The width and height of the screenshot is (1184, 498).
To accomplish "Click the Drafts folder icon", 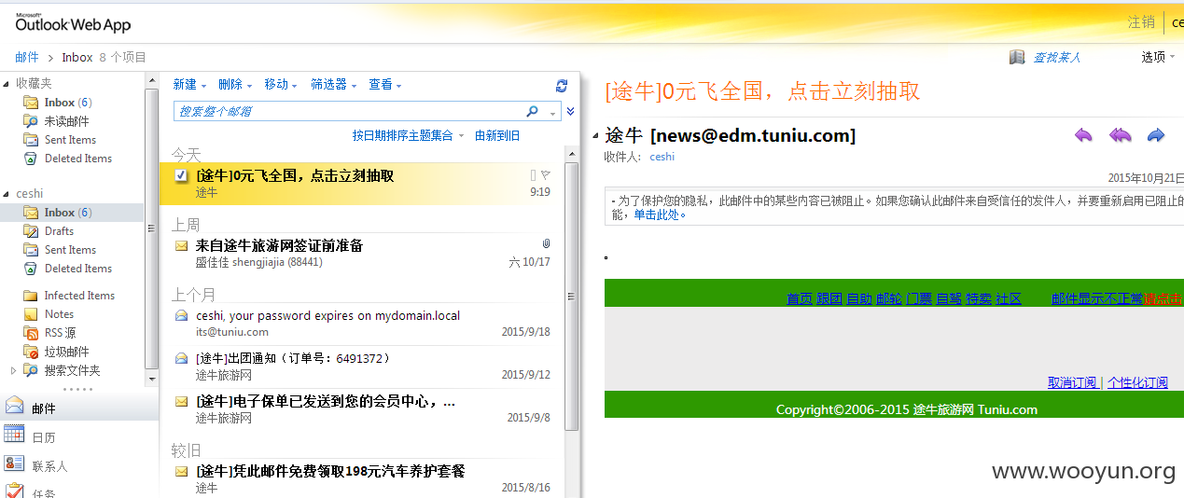I will (x=31, y=231).
